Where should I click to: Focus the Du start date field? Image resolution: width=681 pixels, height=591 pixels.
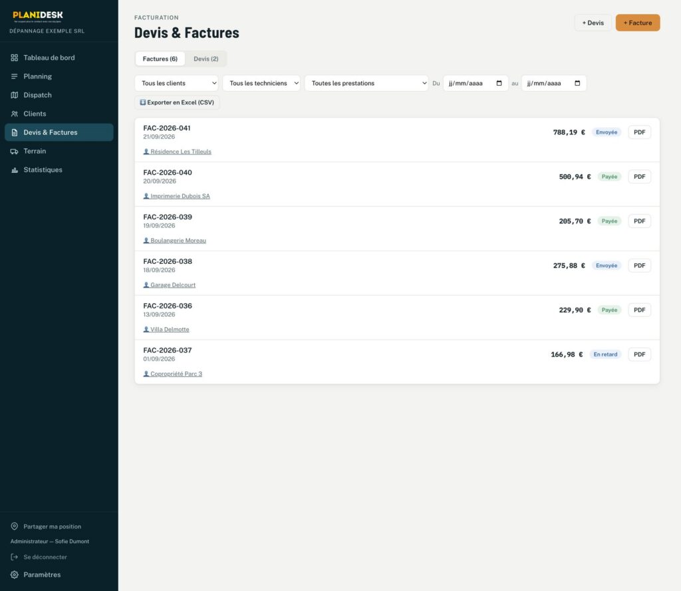coord(476,83)
